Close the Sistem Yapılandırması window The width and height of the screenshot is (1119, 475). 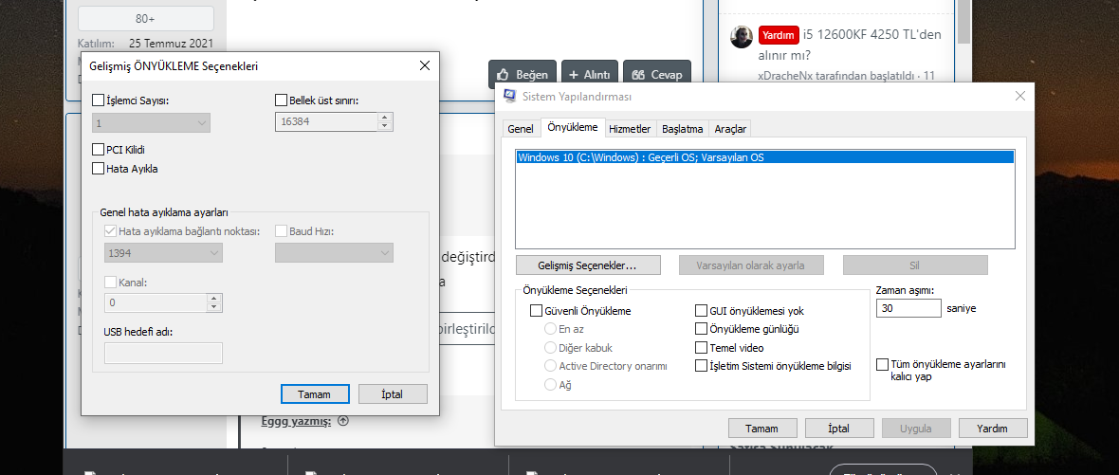[x=1019, y=96]
